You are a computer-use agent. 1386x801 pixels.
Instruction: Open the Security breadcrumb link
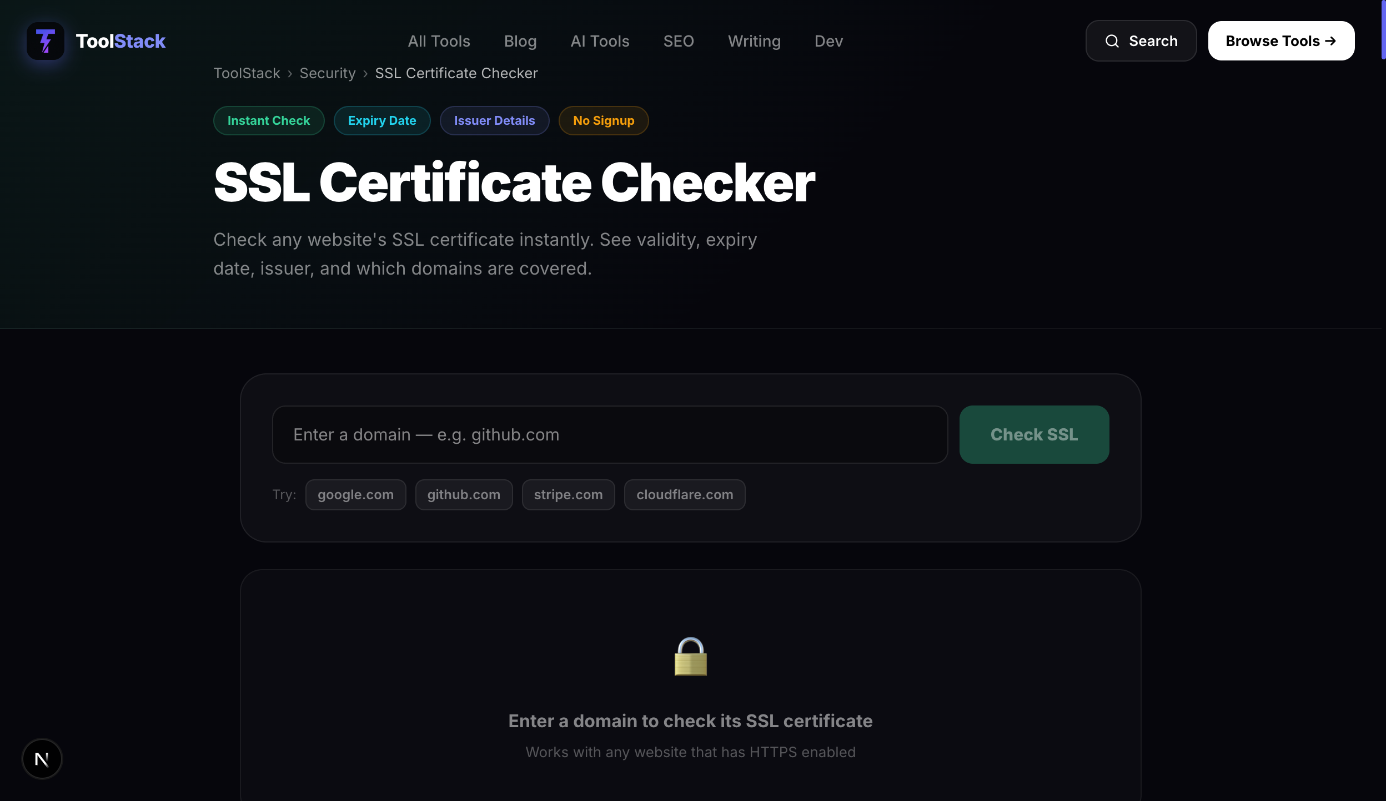[328, 73]
